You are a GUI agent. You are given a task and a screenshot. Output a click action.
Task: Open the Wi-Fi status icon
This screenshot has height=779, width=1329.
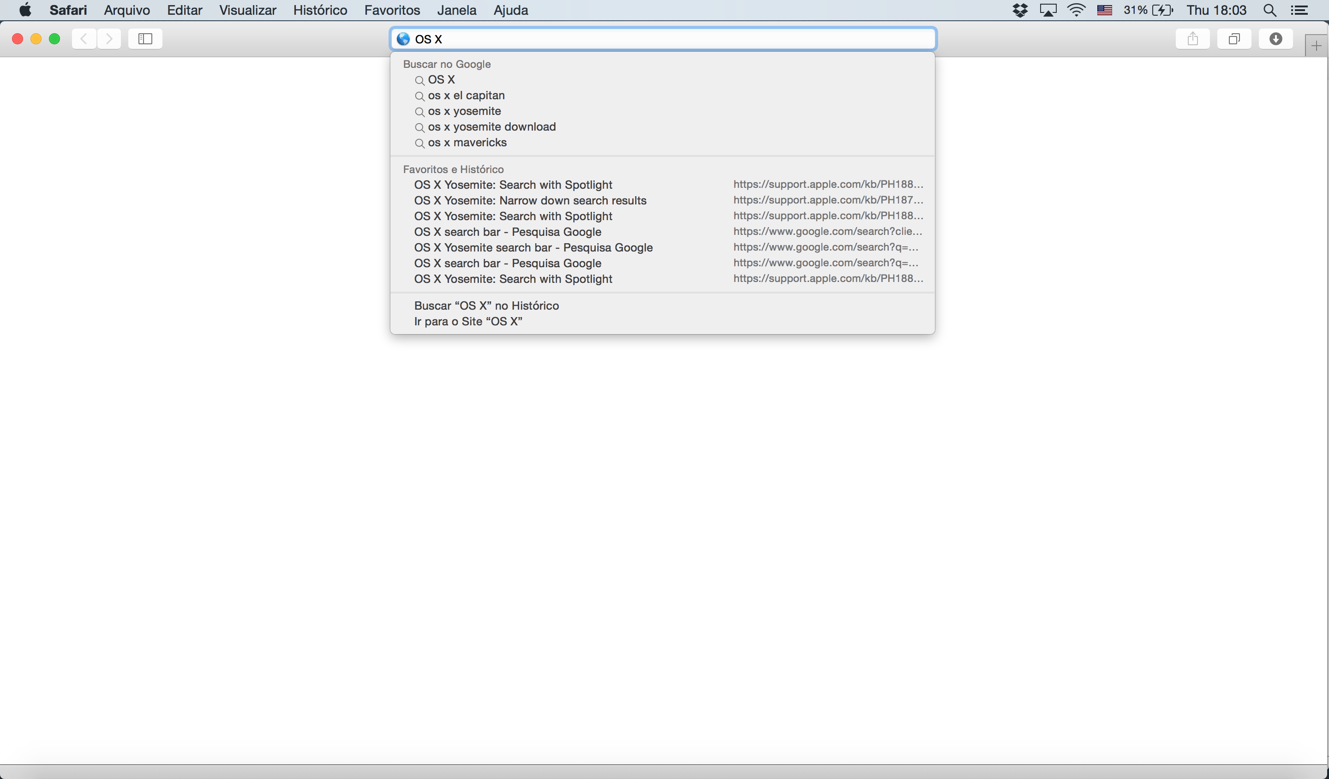(x=1077, y=10)
